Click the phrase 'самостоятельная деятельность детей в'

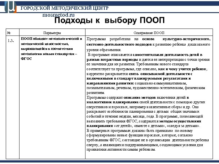tap(168, 55)
